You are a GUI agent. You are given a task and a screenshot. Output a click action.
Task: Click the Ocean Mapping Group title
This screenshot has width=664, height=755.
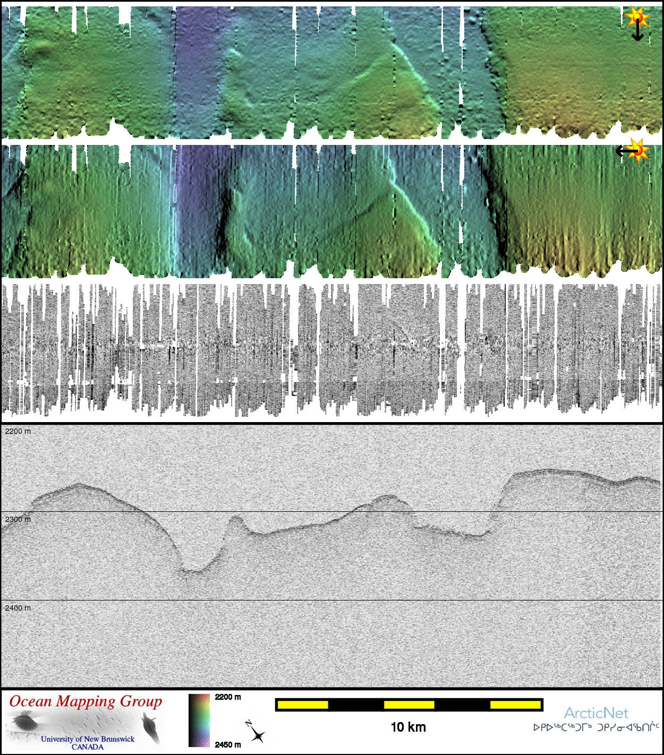[86, 701]
